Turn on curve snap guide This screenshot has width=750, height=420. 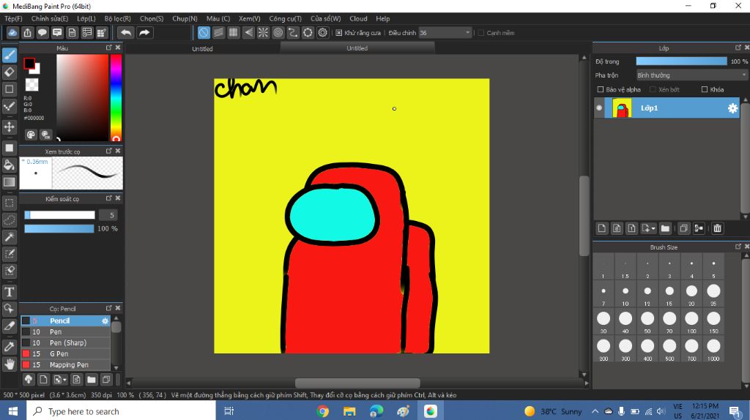click(293, 32)
